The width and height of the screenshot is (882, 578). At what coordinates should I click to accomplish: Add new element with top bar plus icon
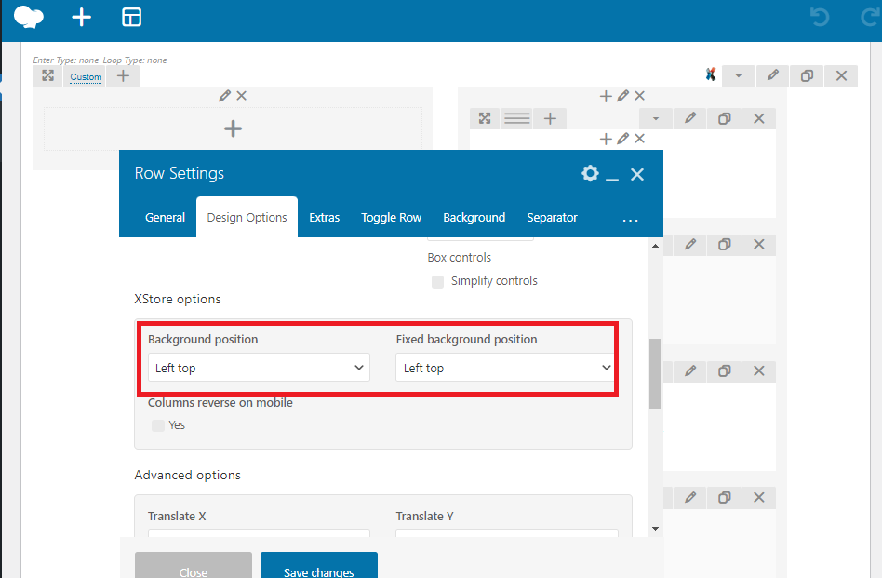point(82,17)
